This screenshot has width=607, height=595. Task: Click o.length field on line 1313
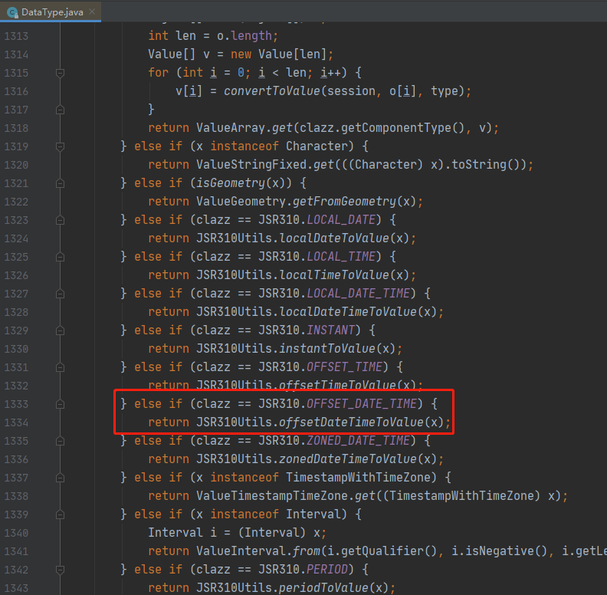pos(244,36)
